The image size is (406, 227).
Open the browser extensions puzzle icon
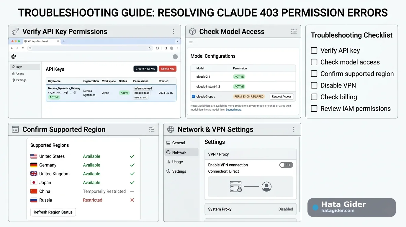tap(158, 48)
